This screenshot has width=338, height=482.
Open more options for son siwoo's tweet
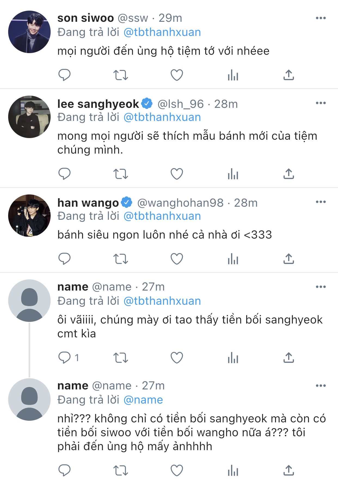(x=321, y=18)
